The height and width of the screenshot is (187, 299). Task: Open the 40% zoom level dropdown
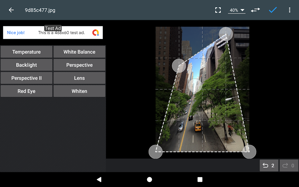(x=236, y=10)
